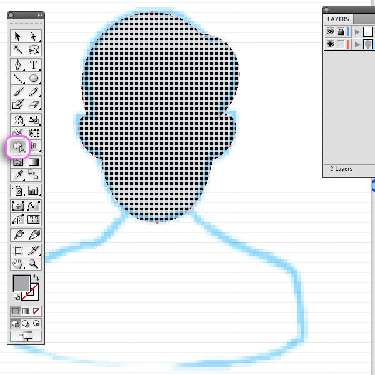Viewport: 375px width, 375px height.
Task: Expand the bottom layer's disclosure triangle
Action: click(357, 44)
